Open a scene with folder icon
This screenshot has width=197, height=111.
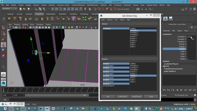24,9
